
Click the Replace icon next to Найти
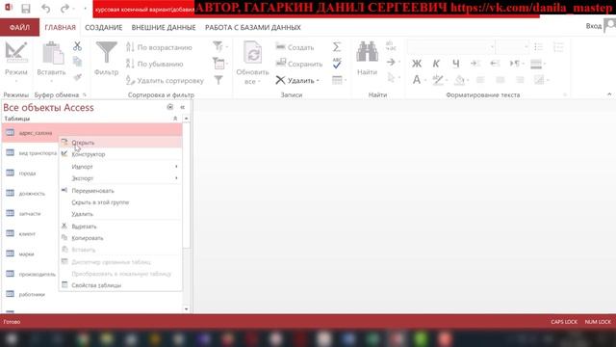(x=391, y=45)
